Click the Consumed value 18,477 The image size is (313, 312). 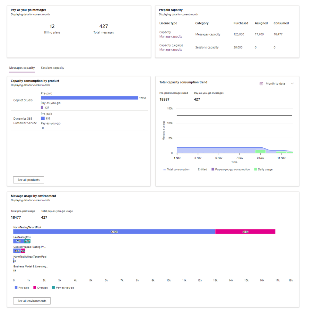278,34
